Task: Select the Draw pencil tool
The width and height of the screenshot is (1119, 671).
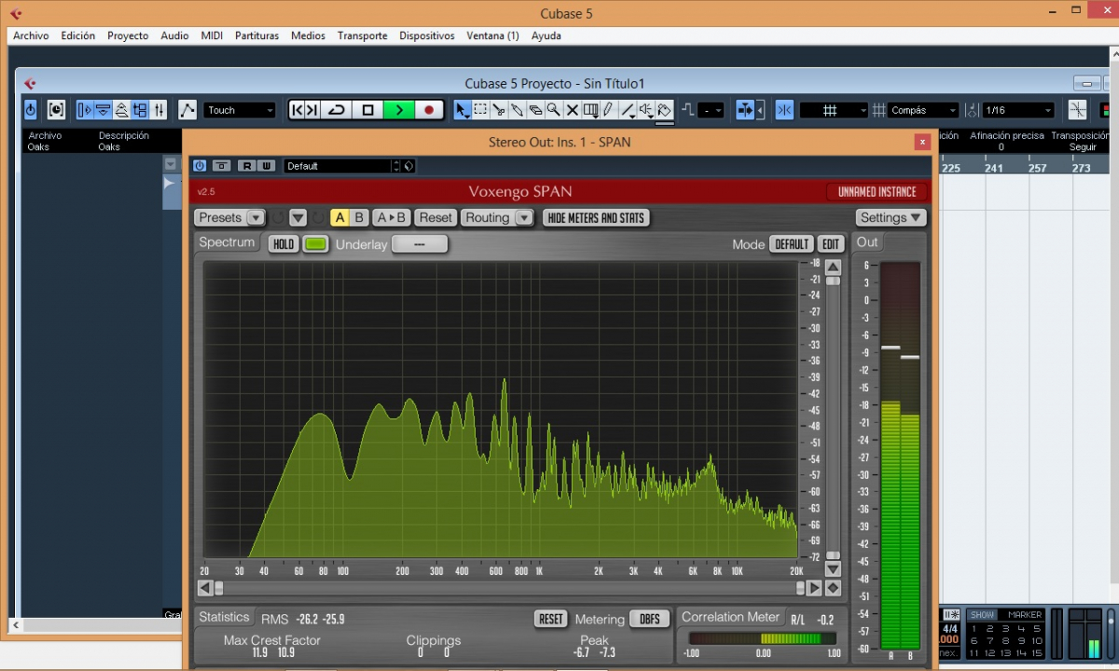Action: 609,110
